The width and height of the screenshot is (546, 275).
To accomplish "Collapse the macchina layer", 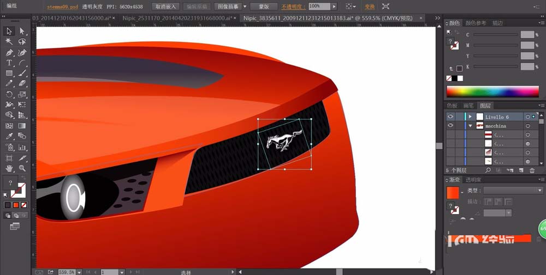I will pyautogui.click(x=471, y=126).
